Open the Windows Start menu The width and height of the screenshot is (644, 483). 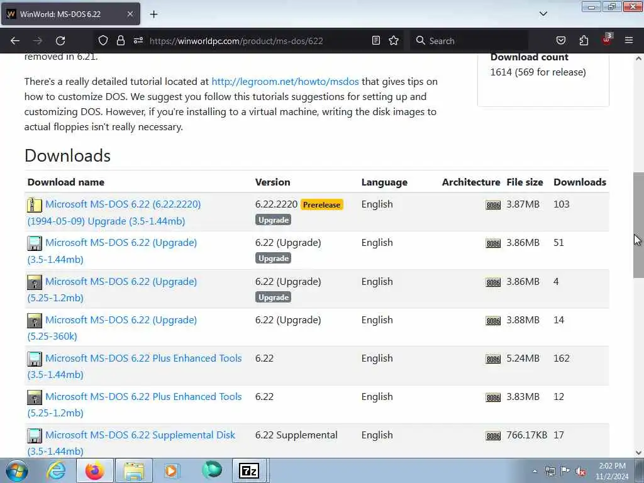pyautogui.click(x=16, y=471)
